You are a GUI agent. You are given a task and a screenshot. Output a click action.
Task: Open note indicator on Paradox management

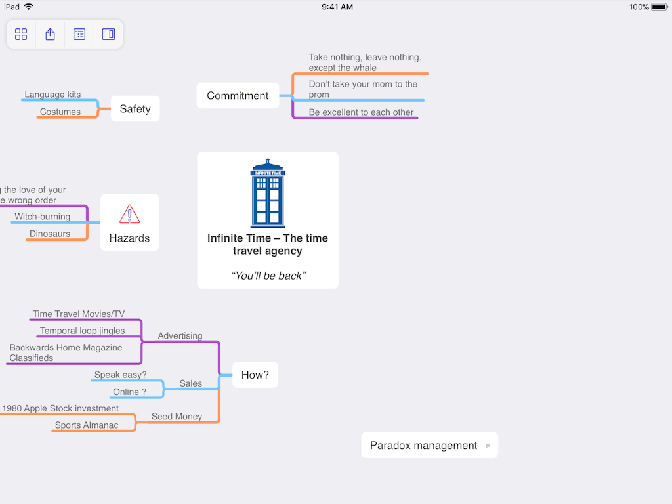pyautogui.click(x=488, y=446)
